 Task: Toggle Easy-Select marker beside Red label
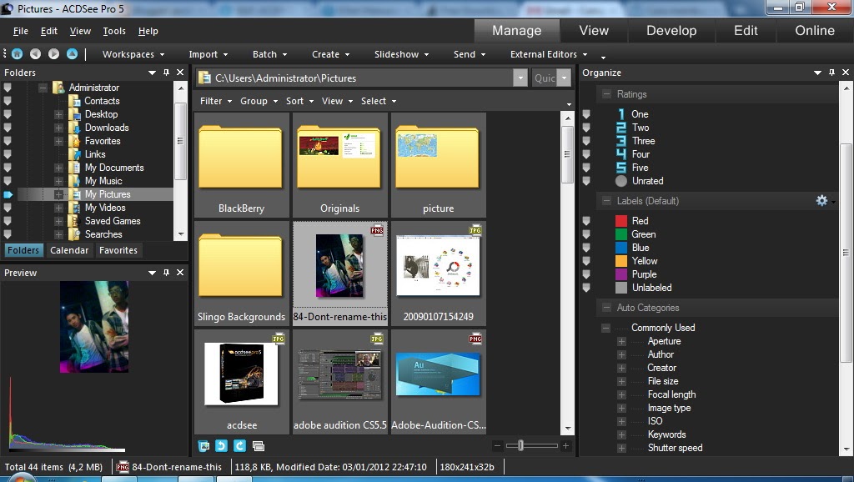tap(586, 221)
